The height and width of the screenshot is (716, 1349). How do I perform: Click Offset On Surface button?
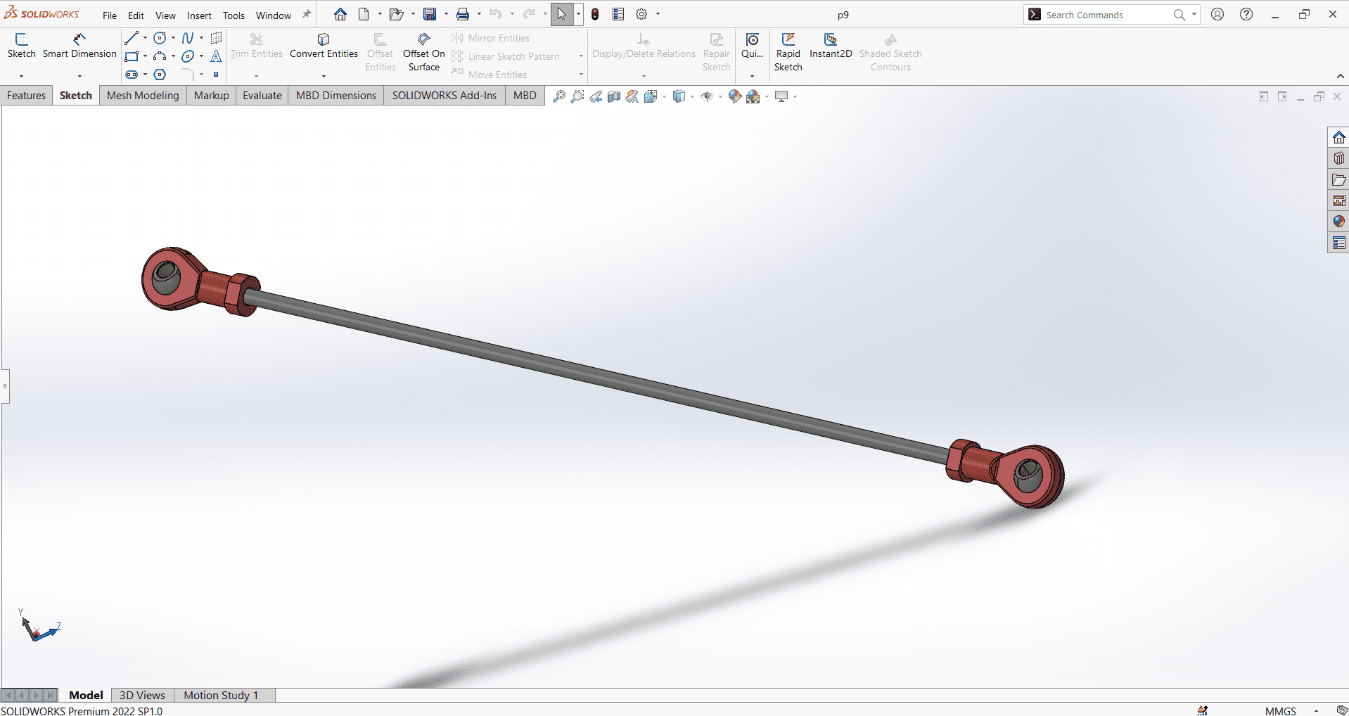click(x=424, y=52)
